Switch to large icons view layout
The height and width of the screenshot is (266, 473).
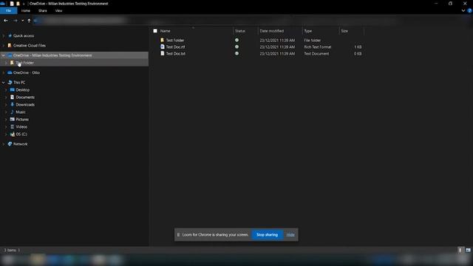(468, 250)
